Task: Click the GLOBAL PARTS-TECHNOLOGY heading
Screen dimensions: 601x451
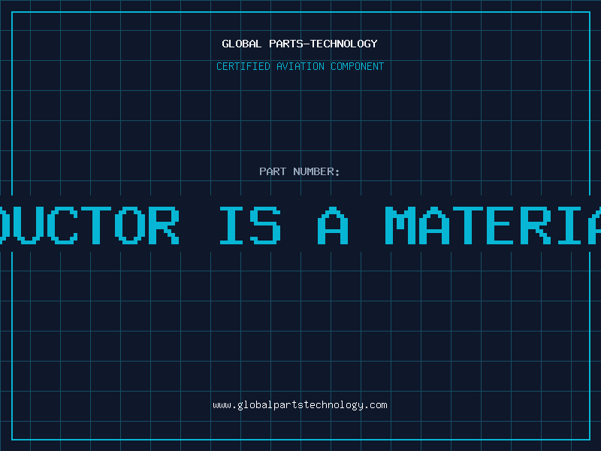Action: pos(300,44)
